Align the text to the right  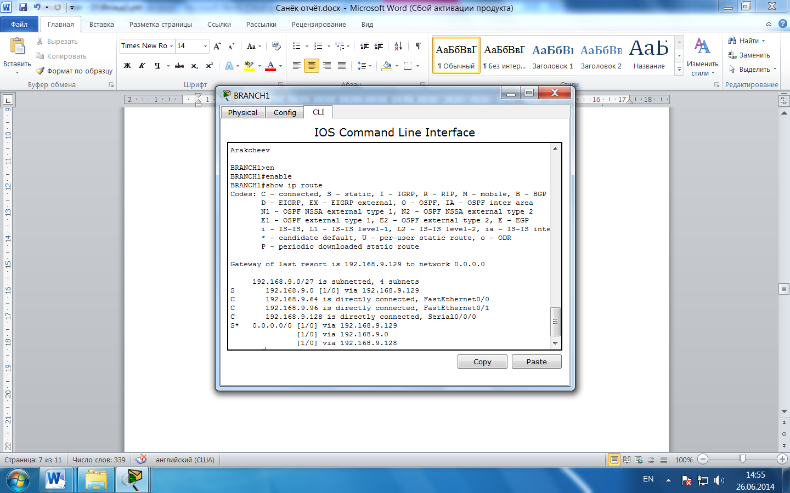(x=327, y=66)
